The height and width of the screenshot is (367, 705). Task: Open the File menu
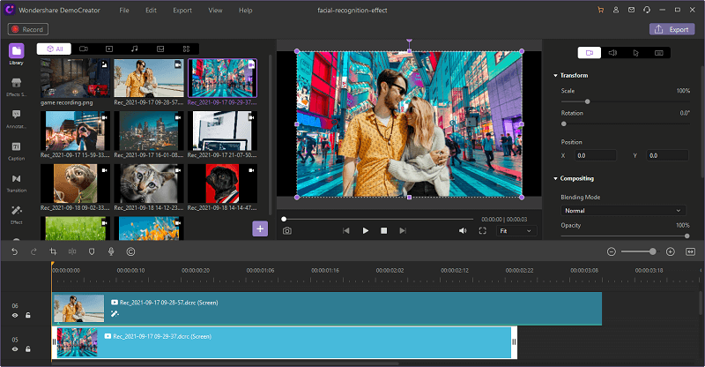124,11
